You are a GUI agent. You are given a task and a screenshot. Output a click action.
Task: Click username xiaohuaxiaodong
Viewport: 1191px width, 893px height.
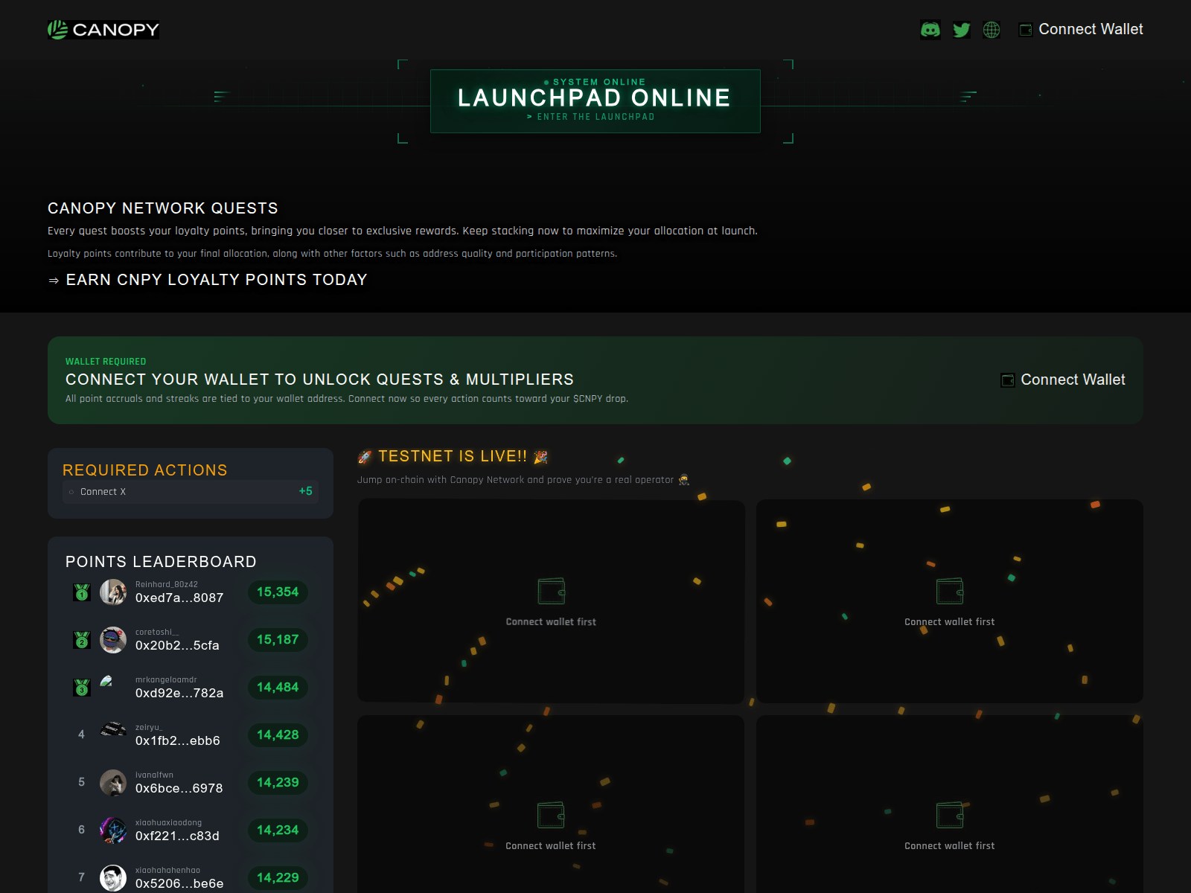(168, 822)
